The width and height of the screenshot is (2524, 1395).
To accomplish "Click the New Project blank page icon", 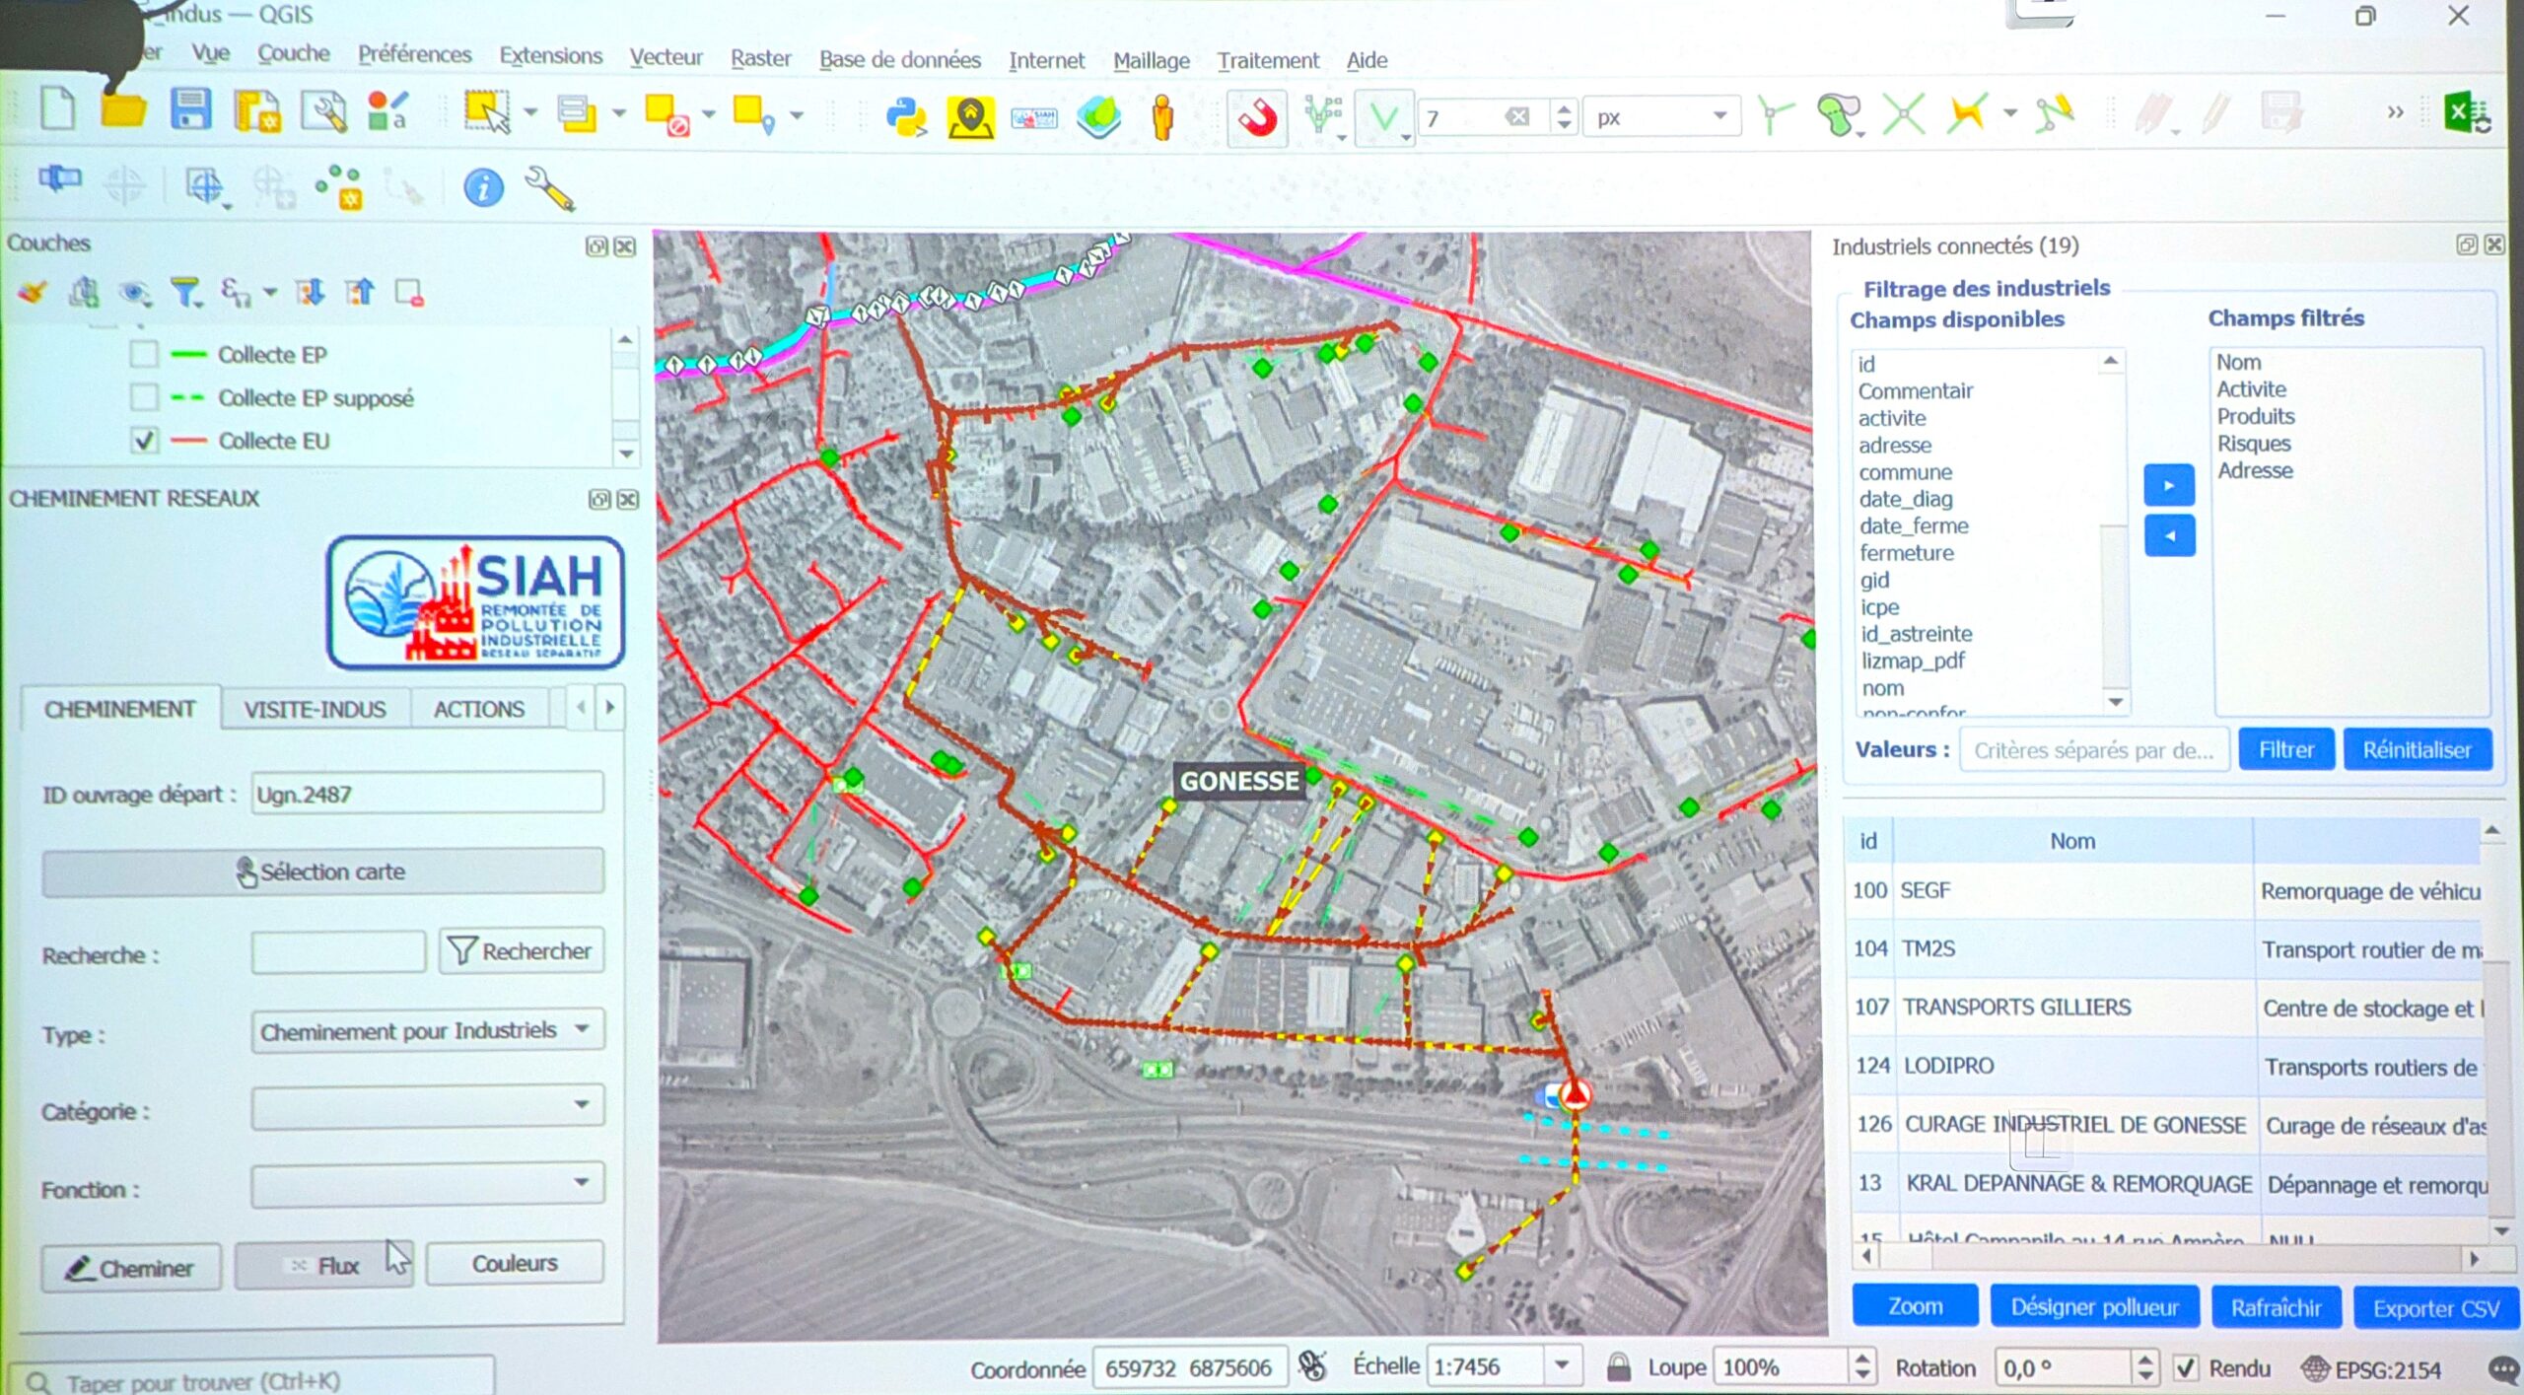I will coord(57,110).
